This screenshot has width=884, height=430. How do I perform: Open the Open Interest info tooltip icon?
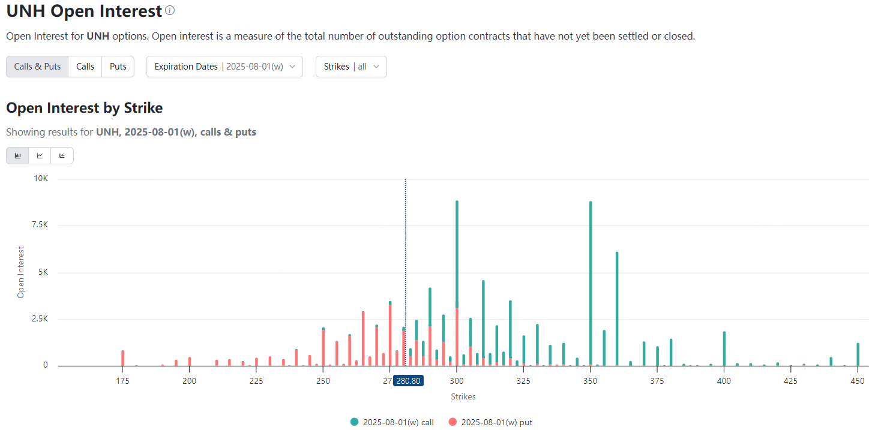169,10
